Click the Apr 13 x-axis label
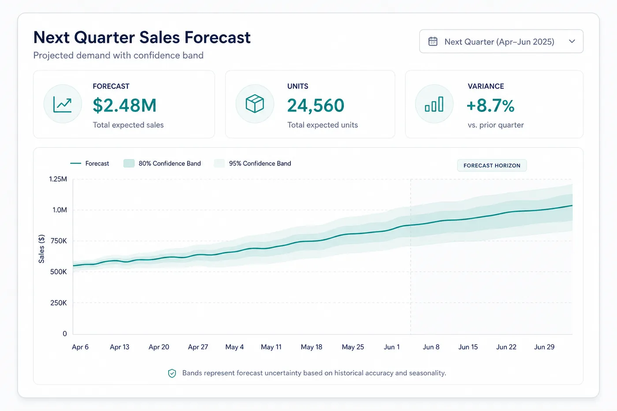The width and height of the screenshot is (617, 411). pos(119,347)
